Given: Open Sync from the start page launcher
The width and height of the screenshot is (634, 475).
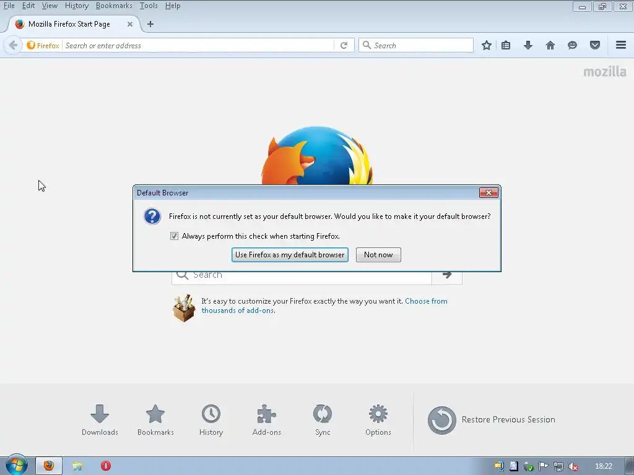Looking at the screenshot, I should point(322,420).
